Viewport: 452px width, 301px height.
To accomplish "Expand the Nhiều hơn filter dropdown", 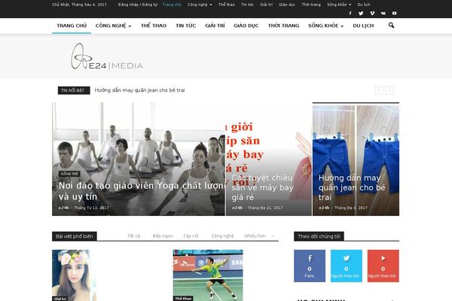I will coord(259,236).
